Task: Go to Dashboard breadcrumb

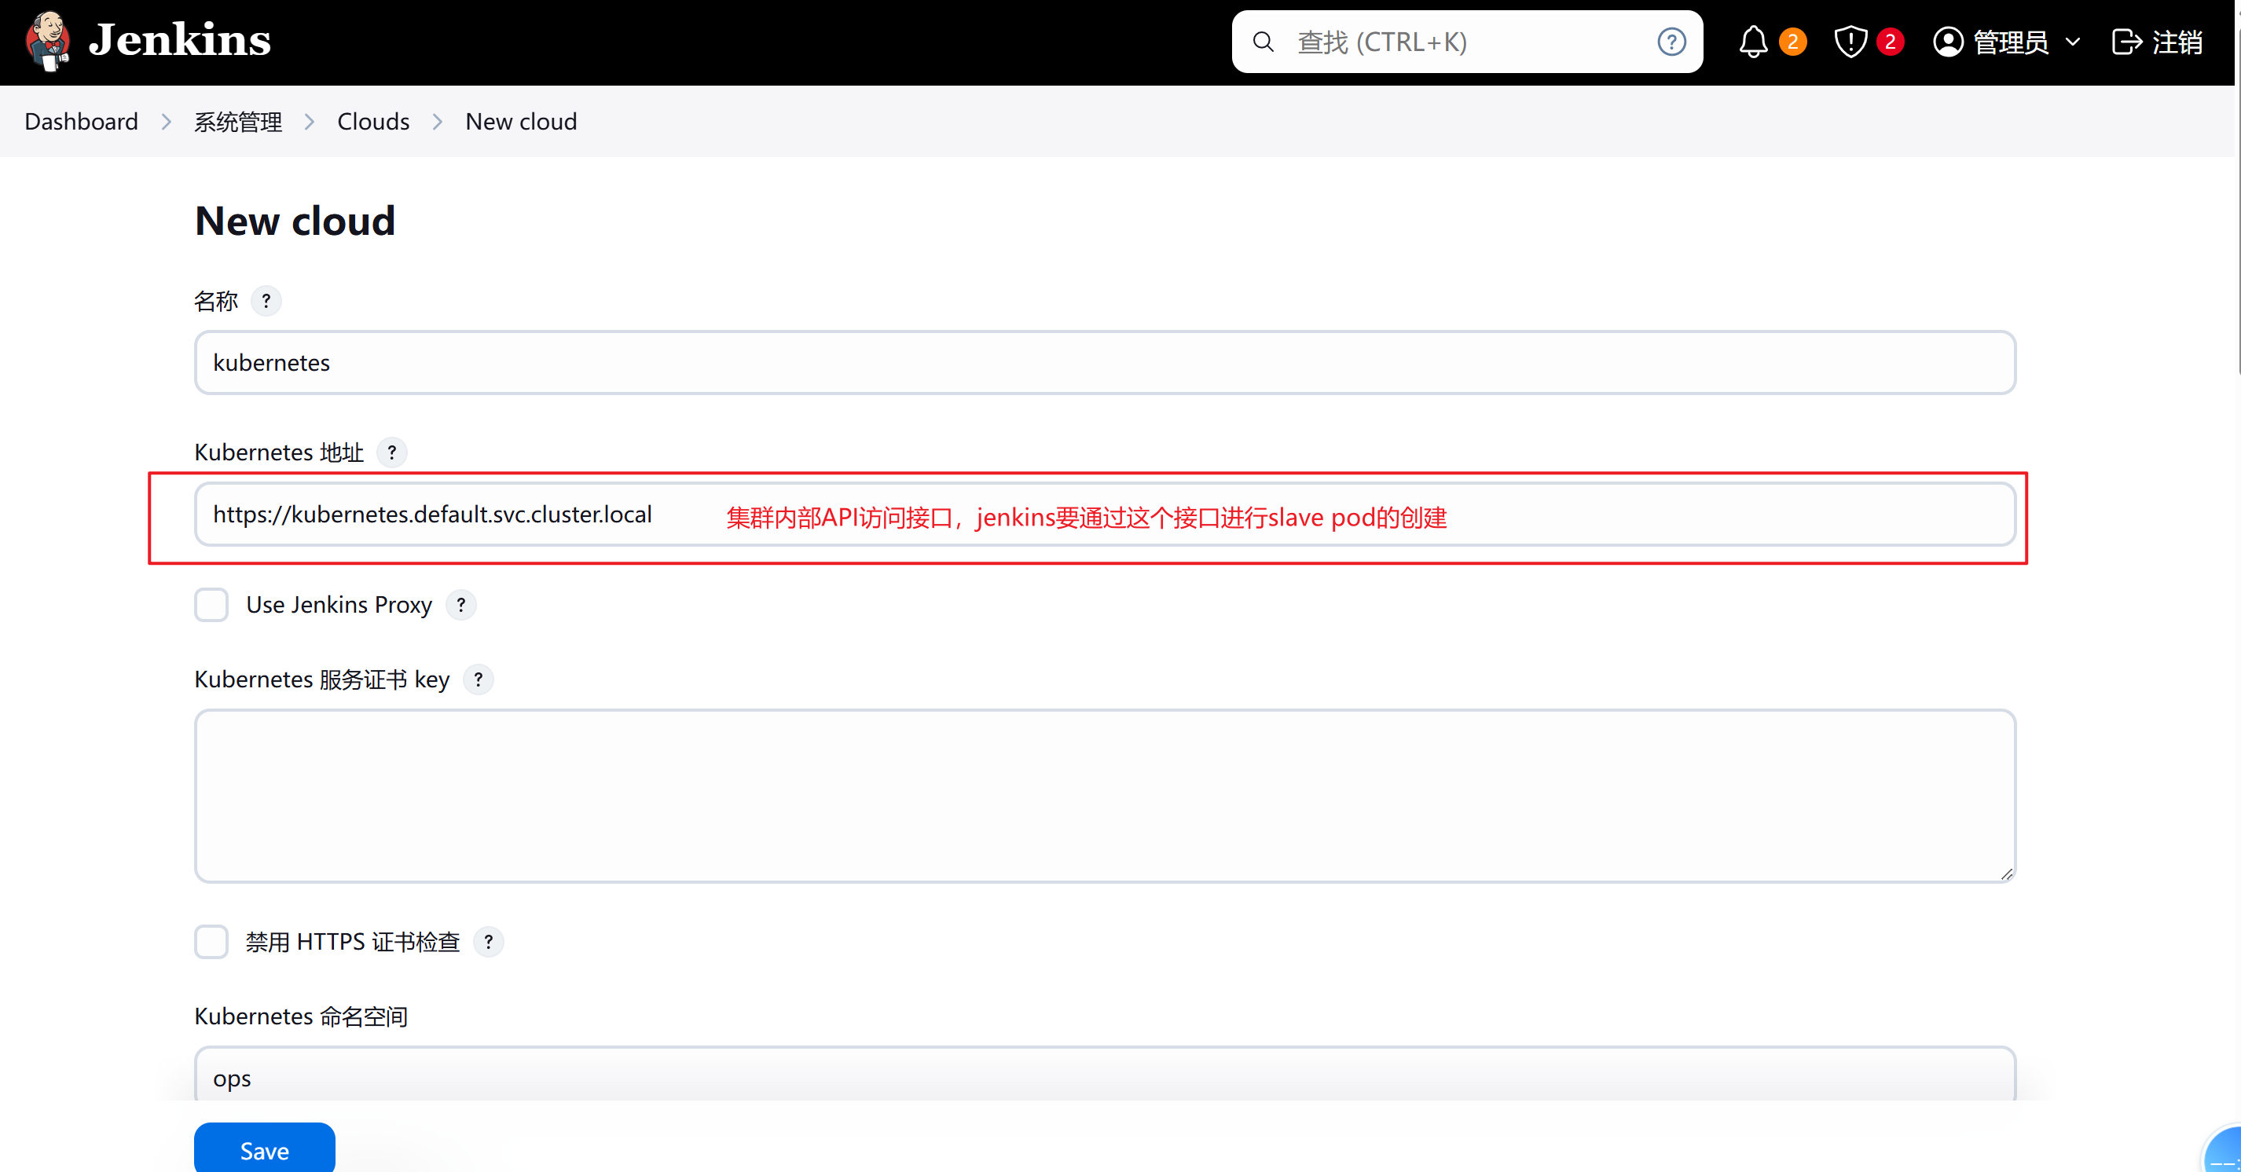Action: click(81, 122)
